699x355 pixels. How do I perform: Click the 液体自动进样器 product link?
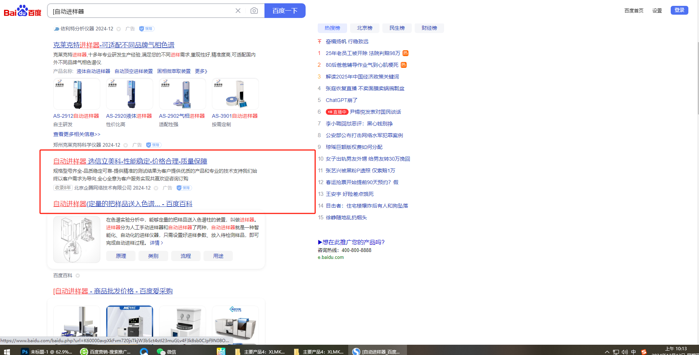[x=93, y=71]
